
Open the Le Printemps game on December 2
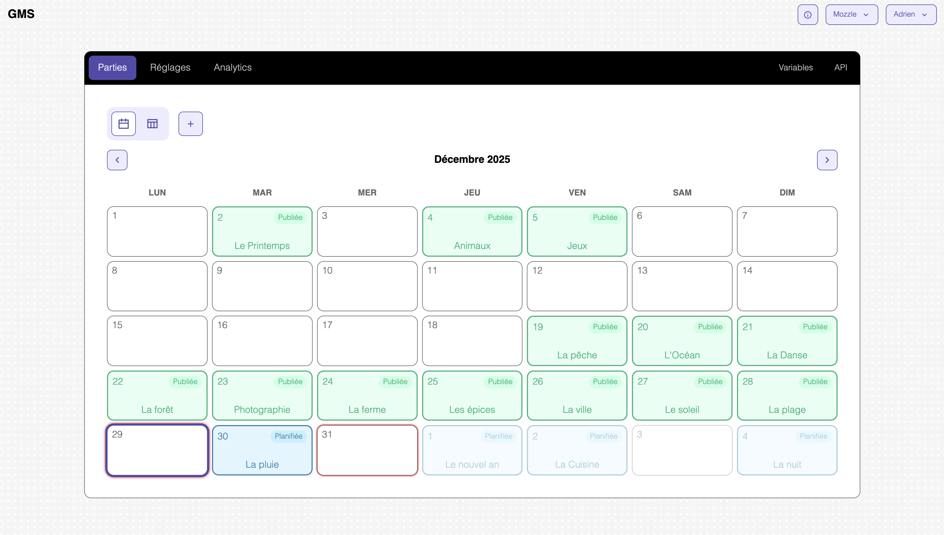click(x=262, y=235)
